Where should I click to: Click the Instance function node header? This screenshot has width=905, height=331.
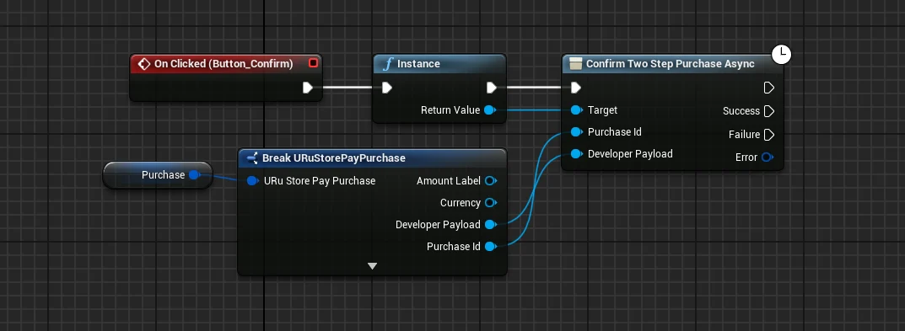[x=439, y=64]
